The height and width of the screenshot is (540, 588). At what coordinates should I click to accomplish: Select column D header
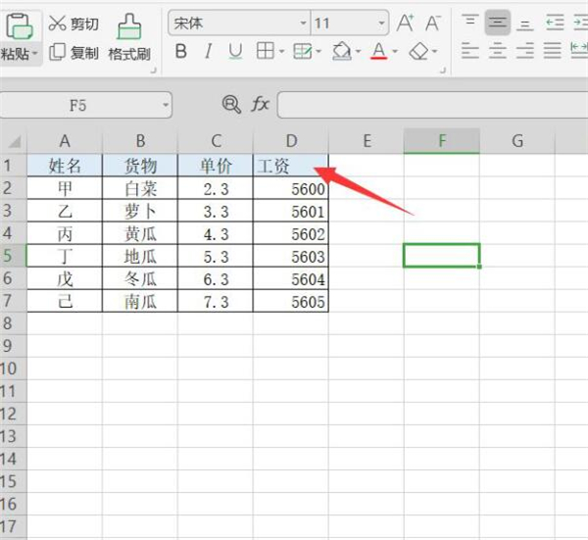291,141
